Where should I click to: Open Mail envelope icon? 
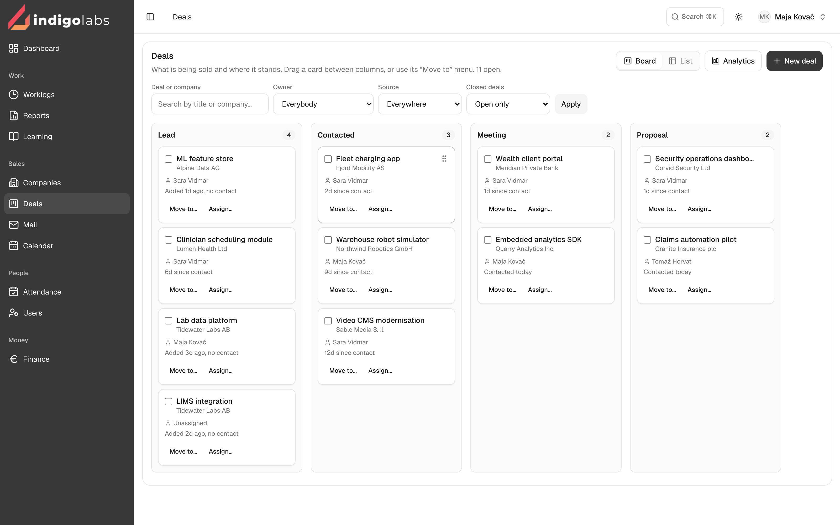tap(14, 225)
